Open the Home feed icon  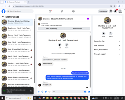coord(50,11)
